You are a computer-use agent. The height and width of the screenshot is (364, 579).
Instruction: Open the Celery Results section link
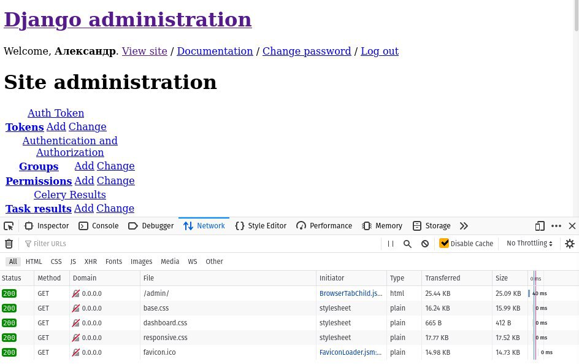coord(70,195)
